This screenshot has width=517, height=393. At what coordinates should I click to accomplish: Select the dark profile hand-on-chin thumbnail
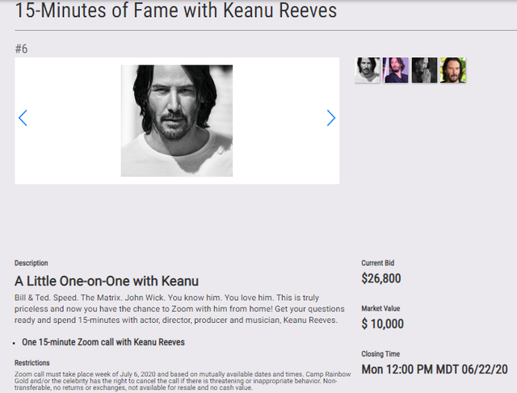pyautogui.click(x=424, y=70)
